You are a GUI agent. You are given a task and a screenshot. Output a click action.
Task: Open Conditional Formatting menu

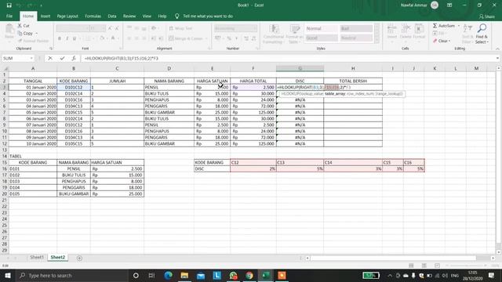pyautogui.click(x=273, y=34)
